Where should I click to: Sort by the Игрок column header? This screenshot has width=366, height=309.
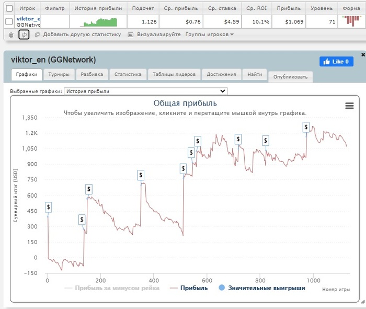(x=27, y=8)
